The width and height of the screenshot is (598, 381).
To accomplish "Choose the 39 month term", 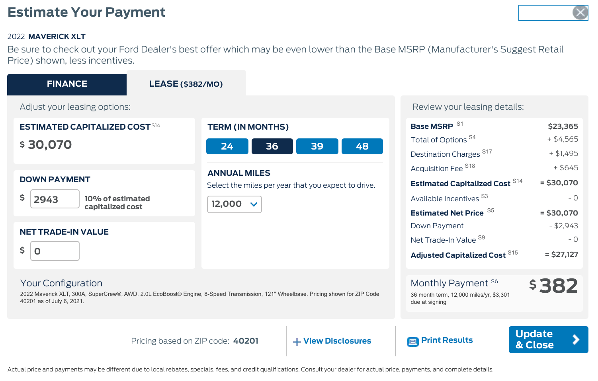I will [317, 146].
